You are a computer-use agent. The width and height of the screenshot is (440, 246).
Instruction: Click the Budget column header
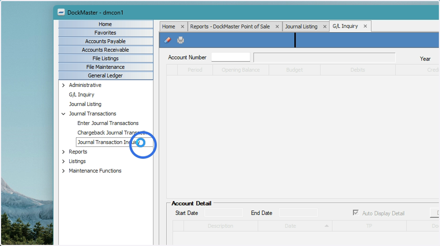point(294,70)
